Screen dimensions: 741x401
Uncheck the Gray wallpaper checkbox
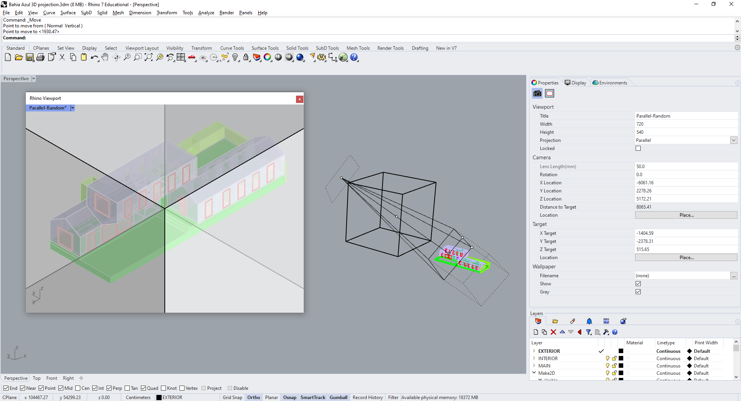coord(638,292)
